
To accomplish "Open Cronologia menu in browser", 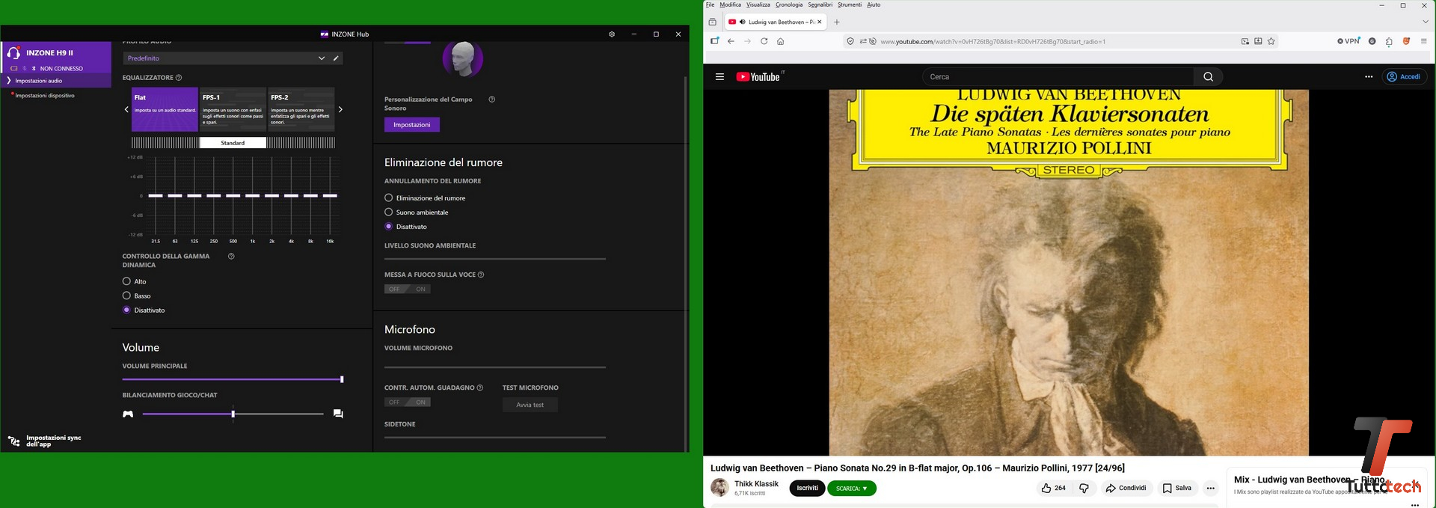I will coord(789,4).
